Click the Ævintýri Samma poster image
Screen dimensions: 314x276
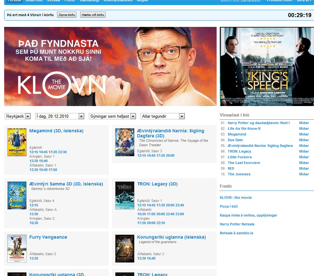point(17,195)
